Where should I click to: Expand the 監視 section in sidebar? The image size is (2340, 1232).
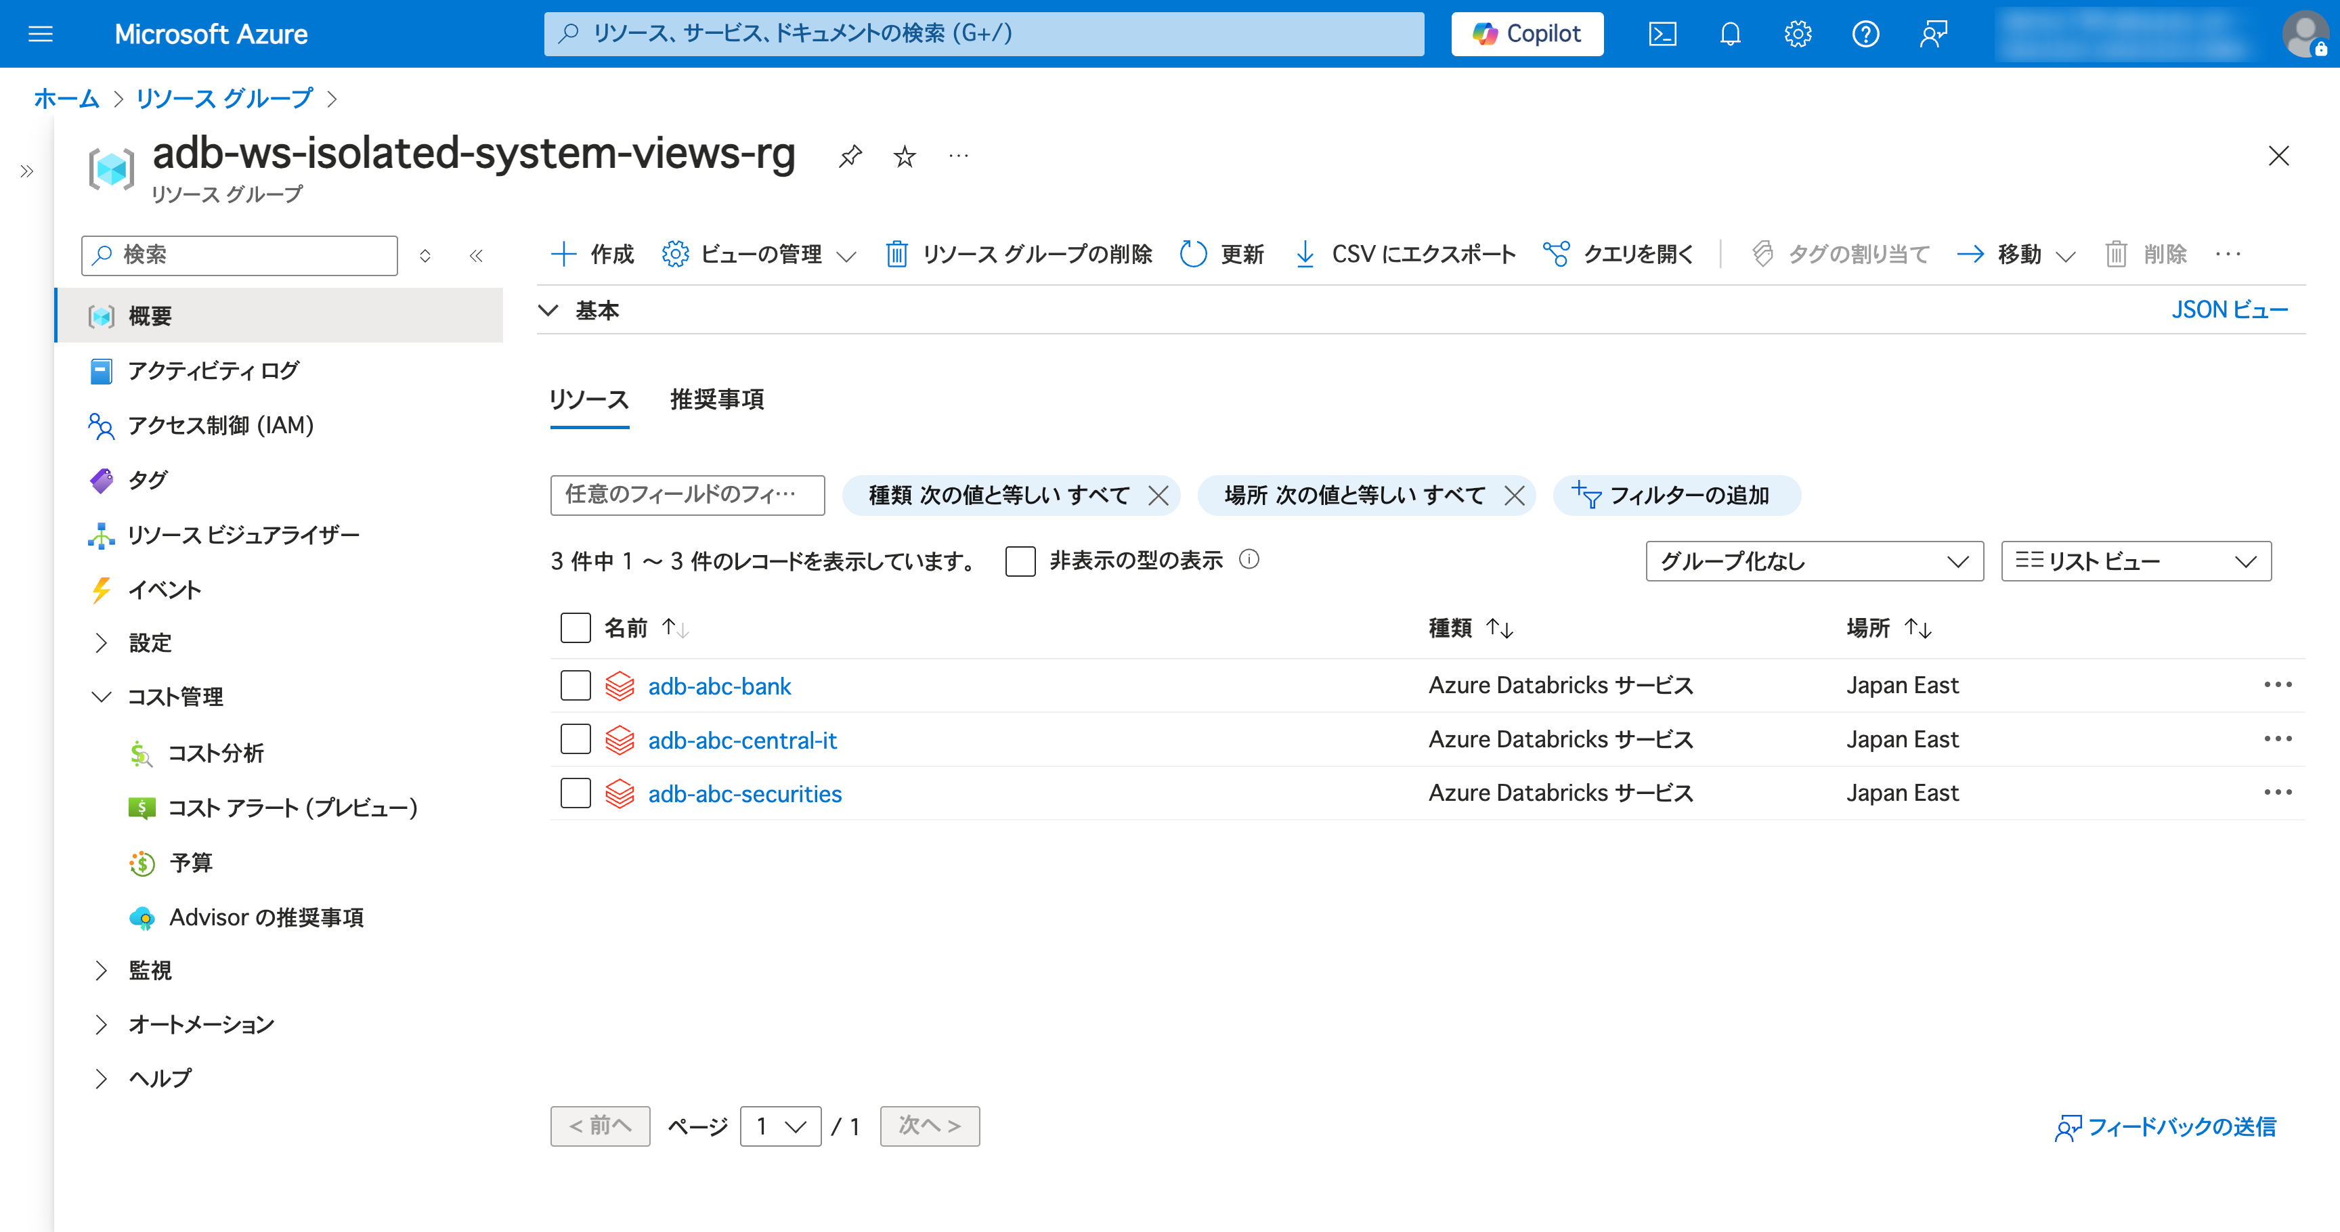pos(150,971)
